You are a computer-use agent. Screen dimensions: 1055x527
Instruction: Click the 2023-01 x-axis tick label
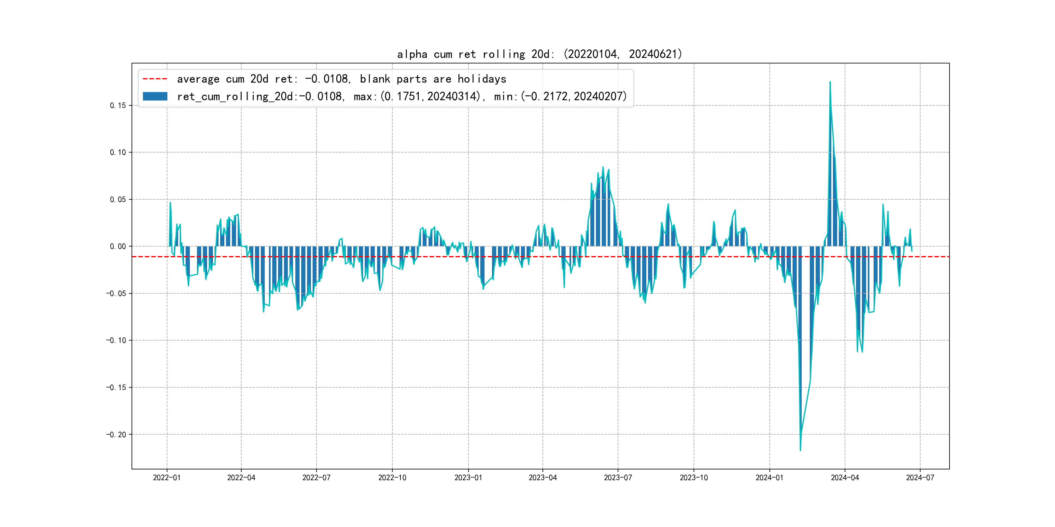point(468,478)
